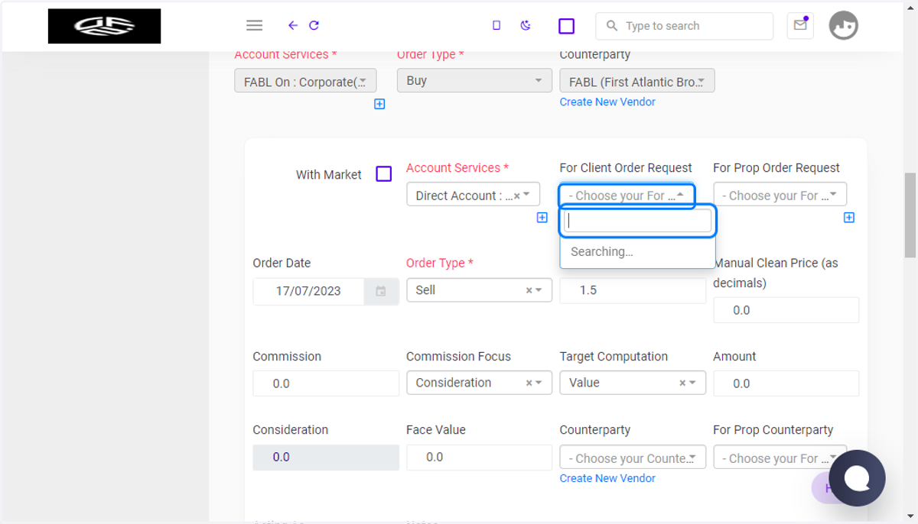Click plus icon under Direct Account dropdown
The image size is (918, 524).
pos(542,218)
